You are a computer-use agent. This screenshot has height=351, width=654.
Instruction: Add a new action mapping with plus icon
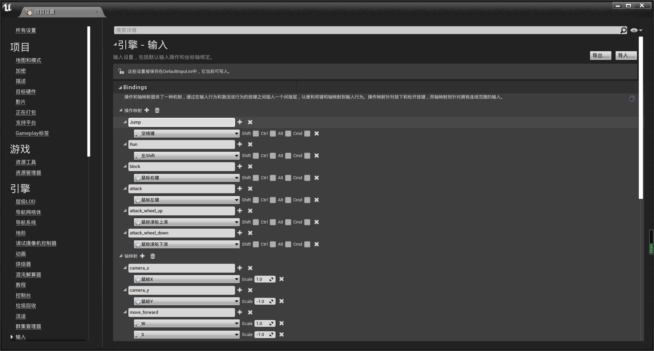click(x=147, y=110)
